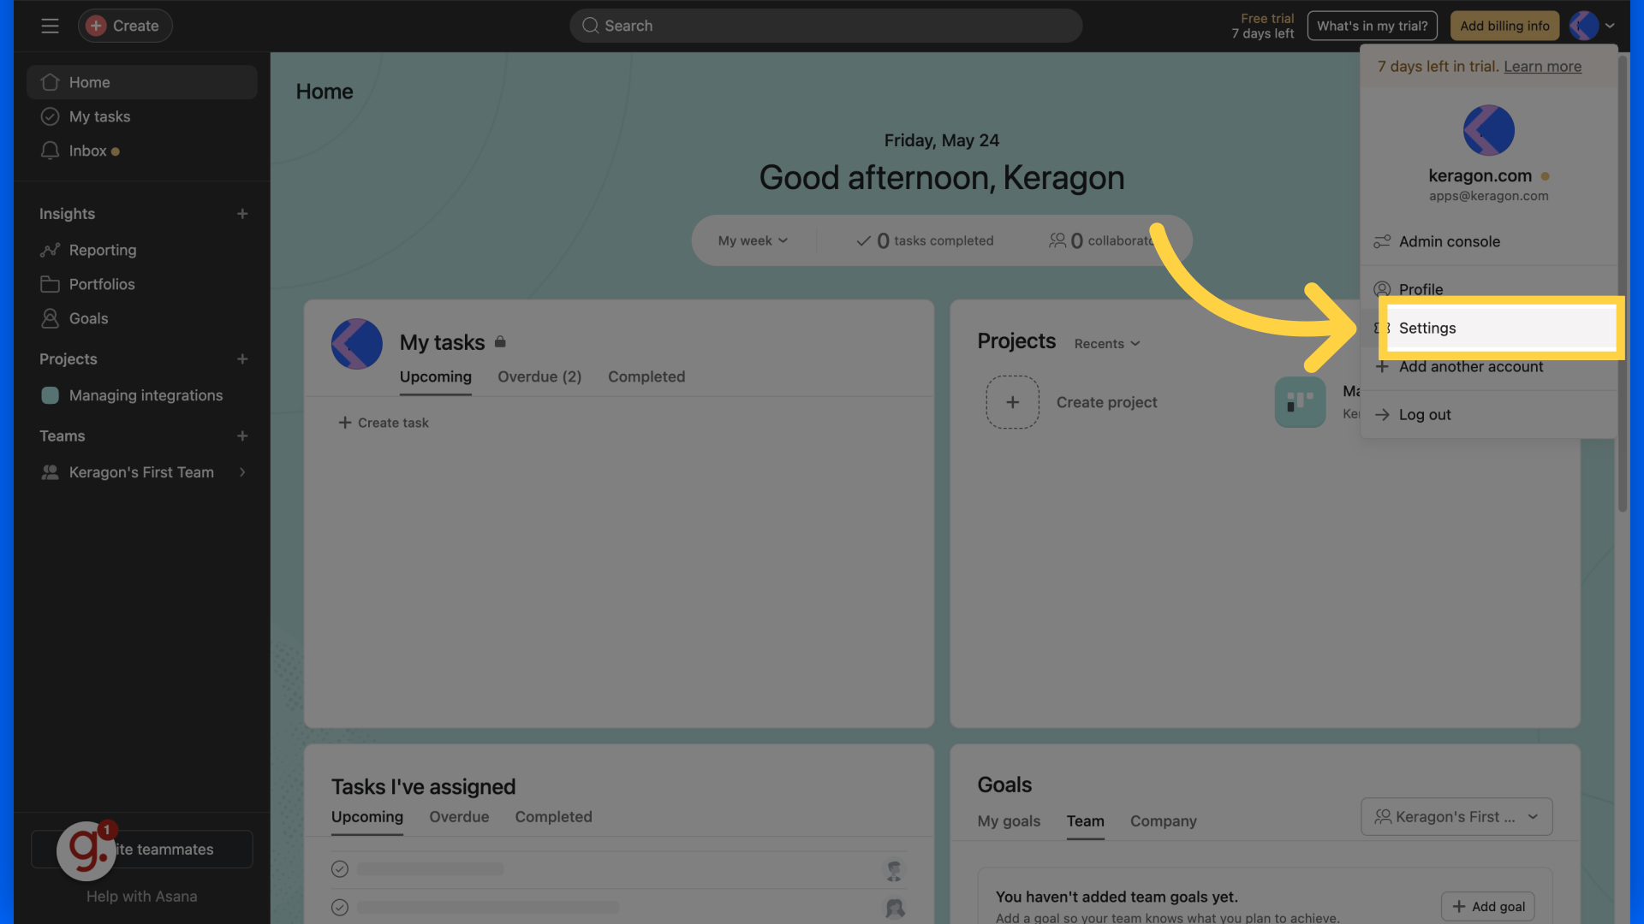Click the Inbox bell icon

pos(50,151)
